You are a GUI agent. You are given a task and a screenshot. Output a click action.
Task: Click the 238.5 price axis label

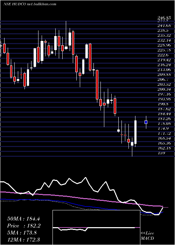click(x=163, y=30)
